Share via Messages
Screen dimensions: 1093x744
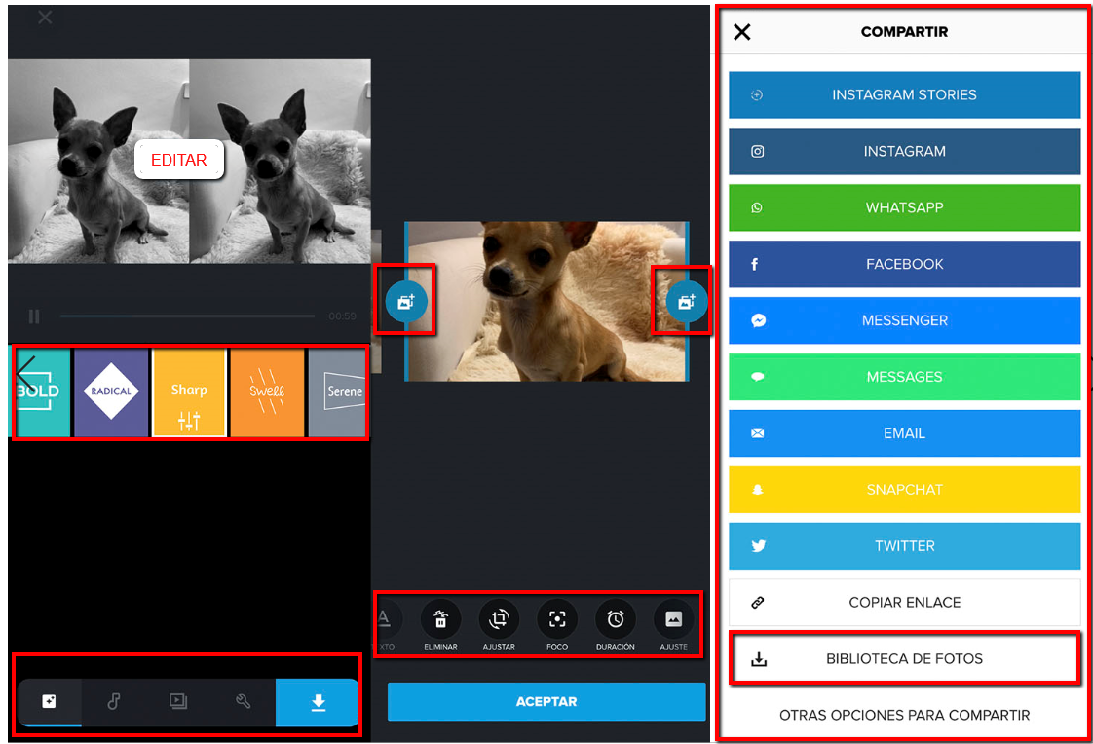tap(905, 377)
